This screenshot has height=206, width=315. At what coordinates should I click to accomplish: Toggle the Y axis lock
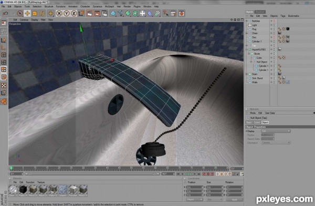67,14
